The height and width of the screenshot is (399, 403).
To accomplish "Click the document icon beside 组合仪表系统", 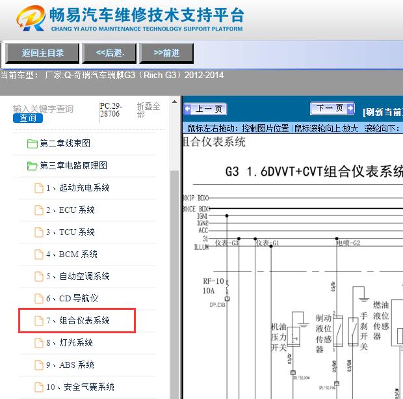I will pos(39,321).
